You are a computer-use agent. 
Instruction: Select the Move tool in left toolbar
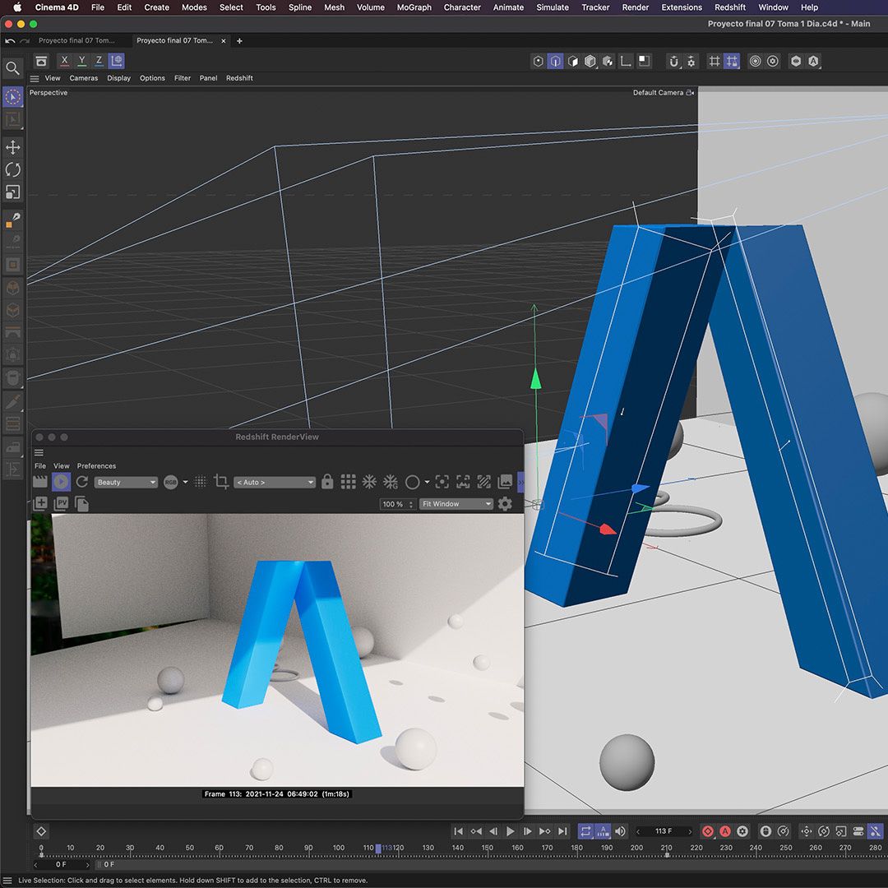coord(12,147)
